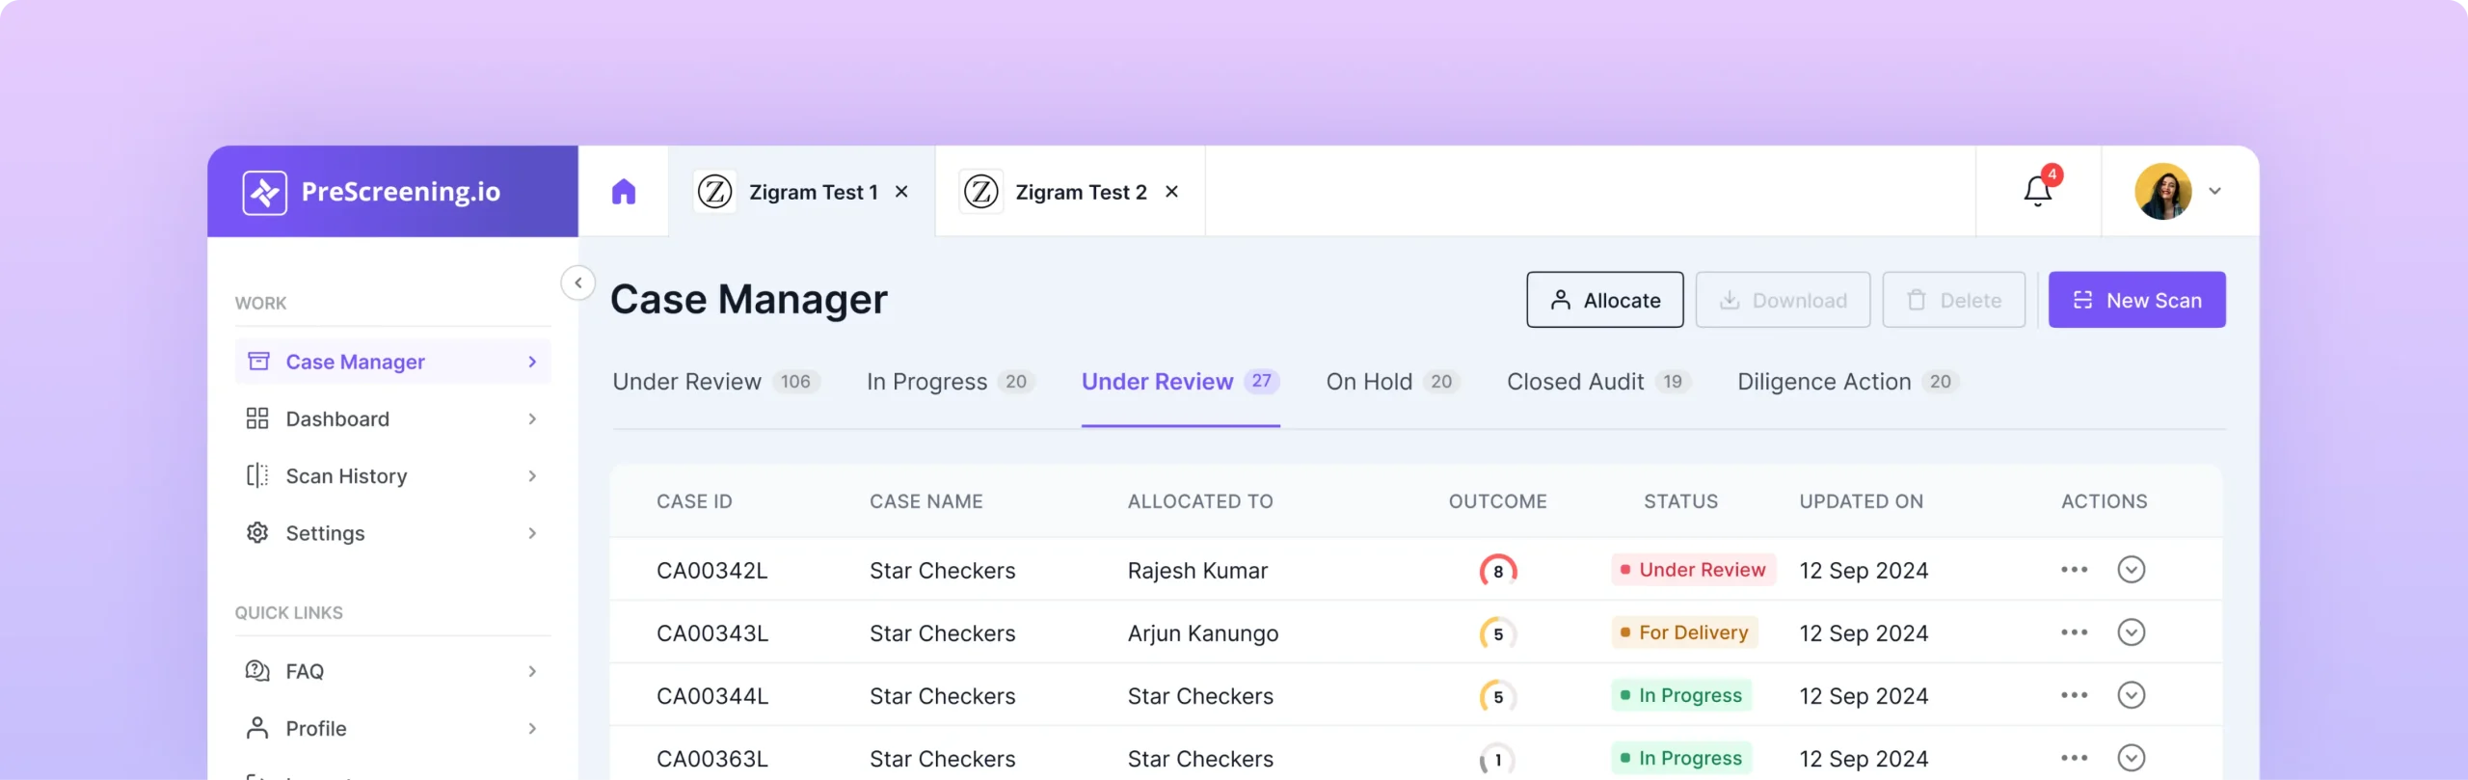This screenshot has height=780, width=2468.
Task: Switch to the Zigram Test 1 tab
Action: 801,192
